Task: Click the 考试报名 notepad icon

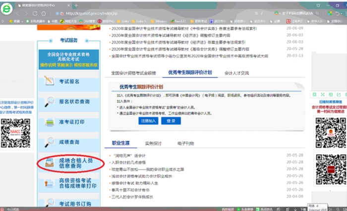Action: (x=49, y=80)
